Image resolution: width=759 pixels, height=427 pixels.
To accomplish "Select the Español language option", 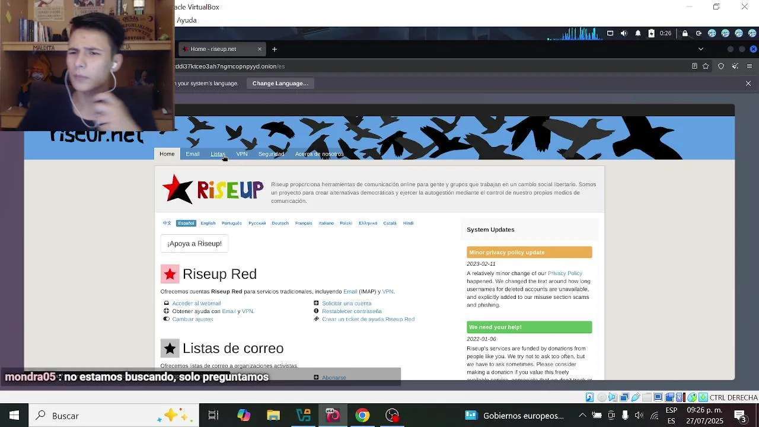I will click(x=186, y=224).
